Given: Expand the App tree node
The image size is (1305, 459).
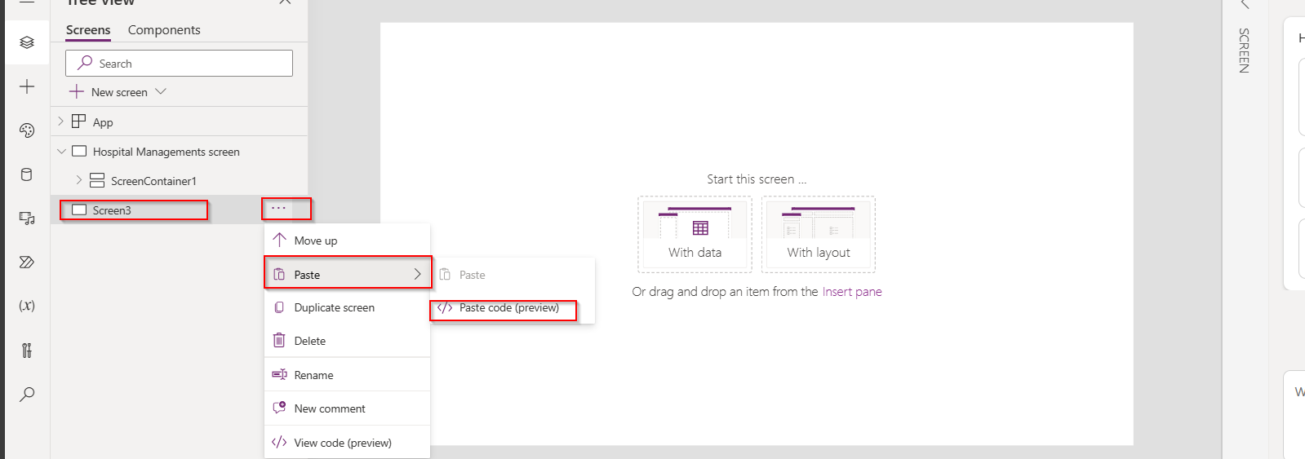Looking at the screenshot, I should click(60, 121).
